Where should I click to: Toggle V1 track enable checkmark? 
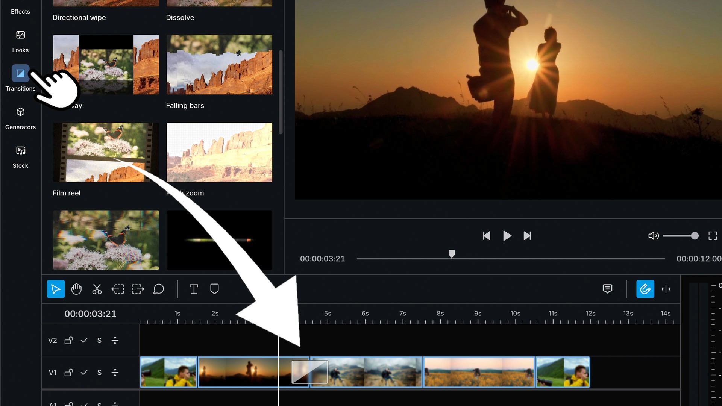pos(84,372)
